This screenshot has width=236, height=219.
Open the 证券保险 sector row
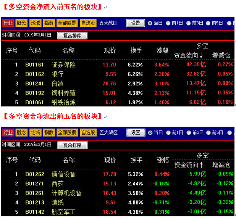tap(63, 64)
